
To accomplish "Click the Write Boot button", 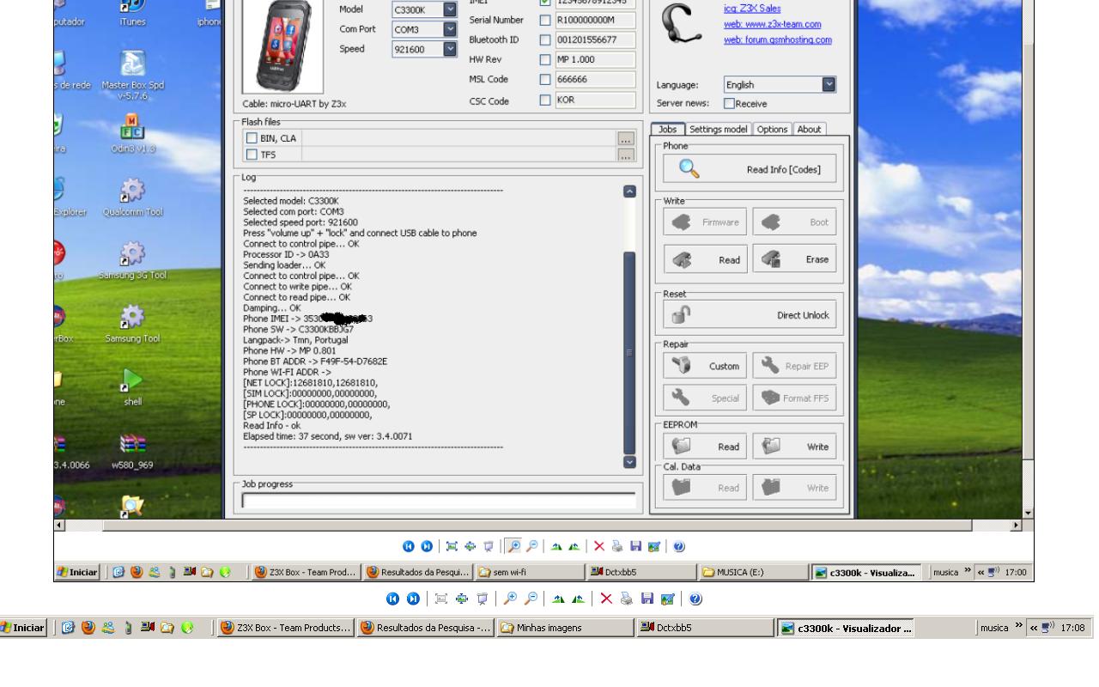I will [794, 222].
